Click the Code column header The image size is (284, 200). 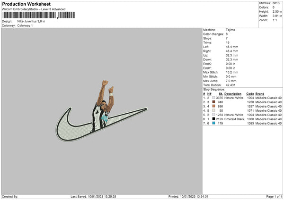coord(250,94)
